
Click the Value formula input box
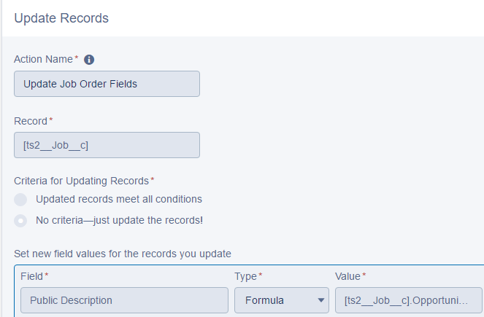408,300
